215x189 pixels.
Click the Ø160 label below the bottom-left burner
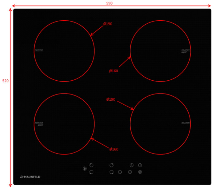tap(114, 149)
